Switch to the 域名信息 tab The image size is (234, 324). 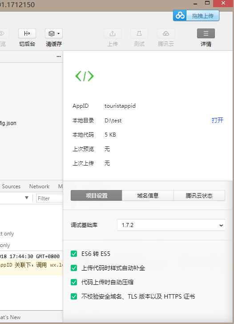(x=148, y=195)
